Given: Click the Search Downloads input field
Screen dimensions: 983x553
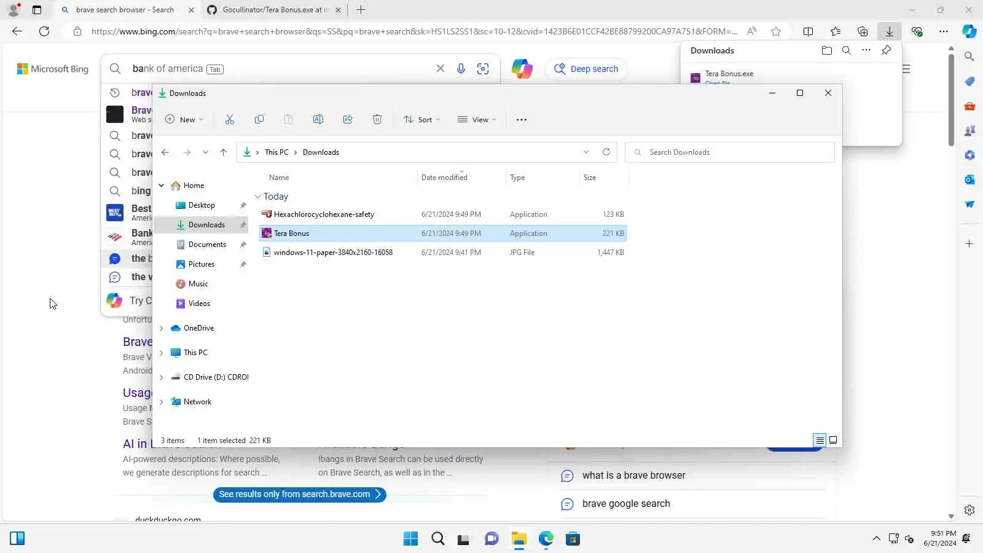Looking at the screenshot, I should tap(729, 152).
